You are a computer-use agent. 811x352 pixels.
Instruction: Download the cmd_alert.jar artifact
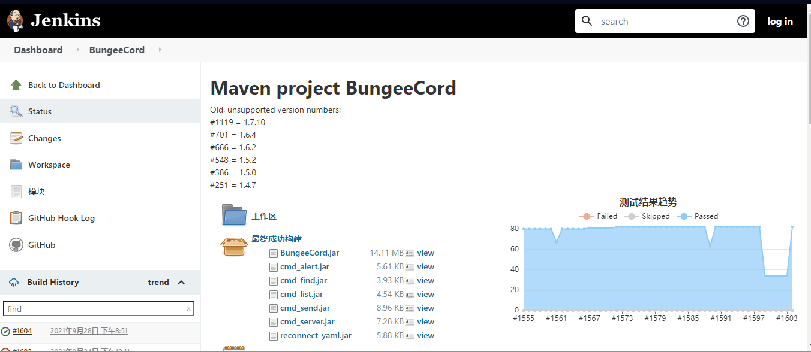click(304, 267)
